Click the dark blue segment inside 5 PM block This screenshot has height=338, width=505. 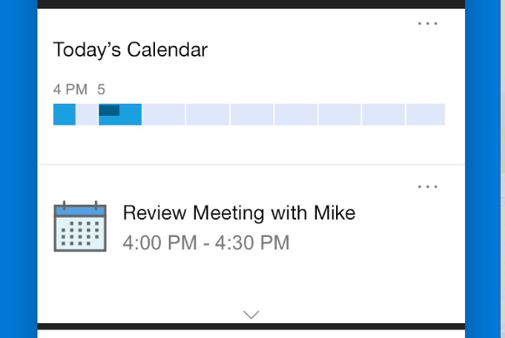[x=109, y=110]
